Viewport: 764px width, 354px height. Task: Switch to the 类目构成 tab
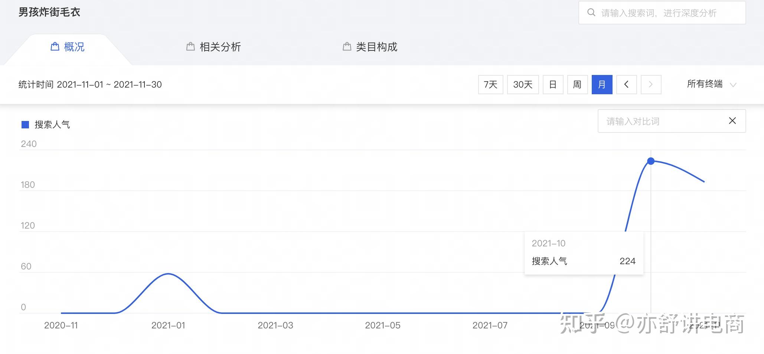[376, 47]
